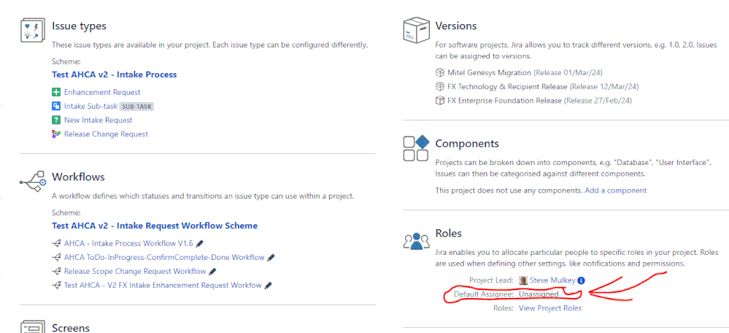Click the Release Change Request icon

(x=56, y=134)
